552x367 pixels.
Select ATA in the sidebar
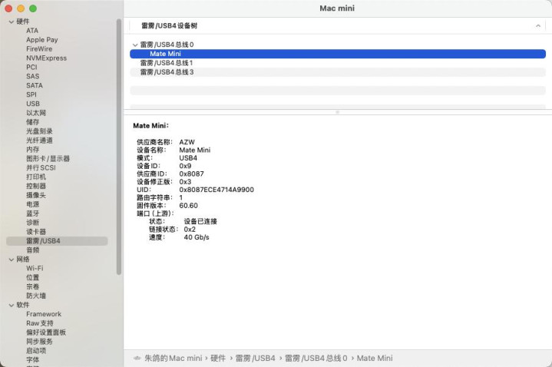tap(32, 31)
